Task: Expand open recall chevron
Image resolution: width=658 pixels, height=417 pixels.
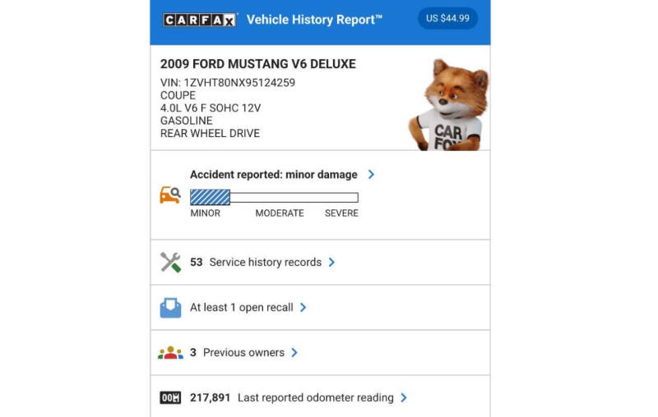Action: click(303, 307)
